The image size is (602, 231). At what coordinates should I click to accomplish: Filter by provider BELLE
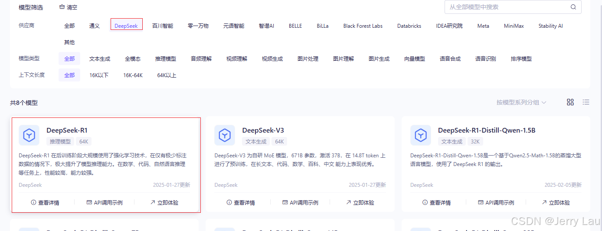tap(295, 26)
